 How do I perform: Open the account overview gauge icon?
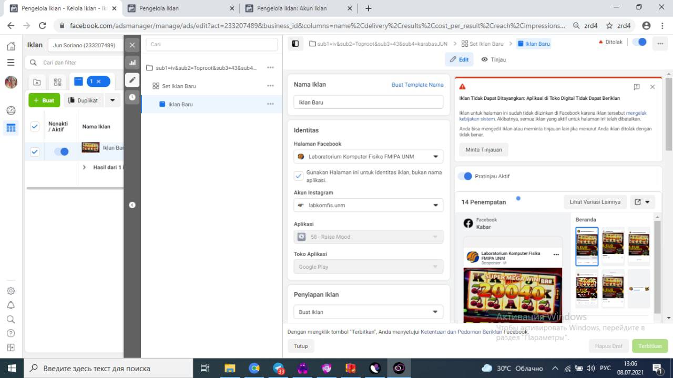(x=11, y=110)
